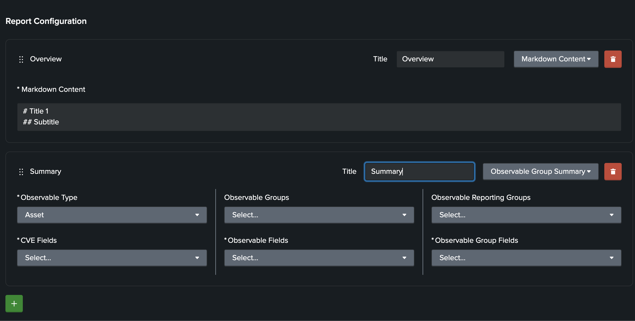Screen dimensions: 635x321
Task: Open the CVE Fields select menu
Action: tap(112, 258)
